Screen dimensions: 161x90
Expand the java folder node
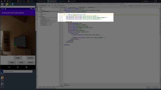[x=39, y=13]
